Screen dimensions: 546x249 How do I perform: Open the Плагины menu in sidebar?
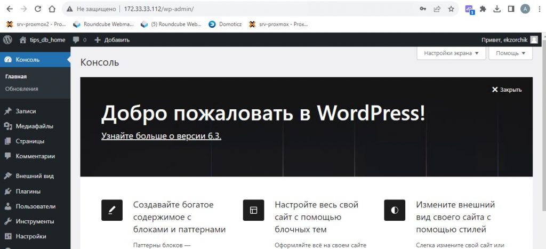[28, 191]
